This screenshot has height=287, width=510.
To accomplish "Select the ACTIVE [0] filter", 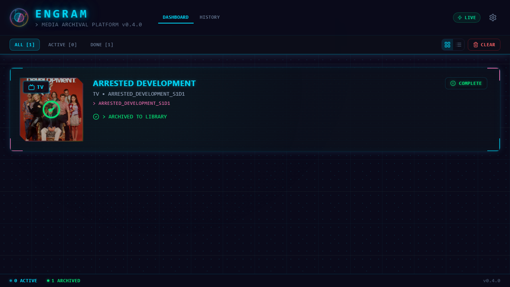I will (63, 45).
